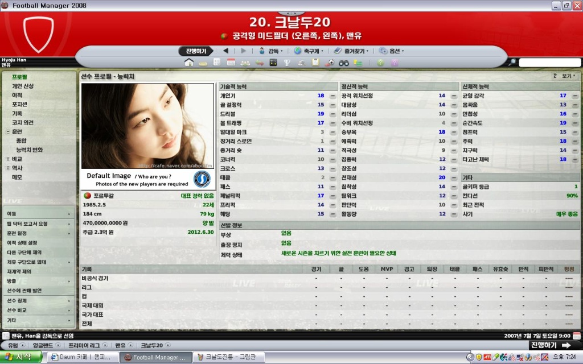The height and width of the screenshot is (364, 583).
Task: Open 크날도진통 - 그림판 from the taskbar
Action: pyautogui.click(x=229, y=357)
